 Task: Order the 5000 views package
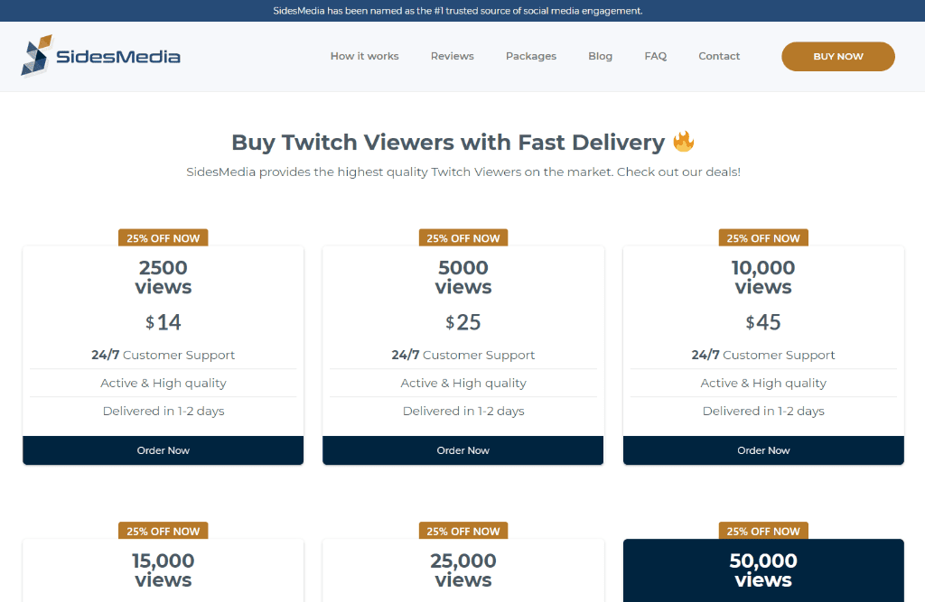pyautogui.click(x=463, y=450)
